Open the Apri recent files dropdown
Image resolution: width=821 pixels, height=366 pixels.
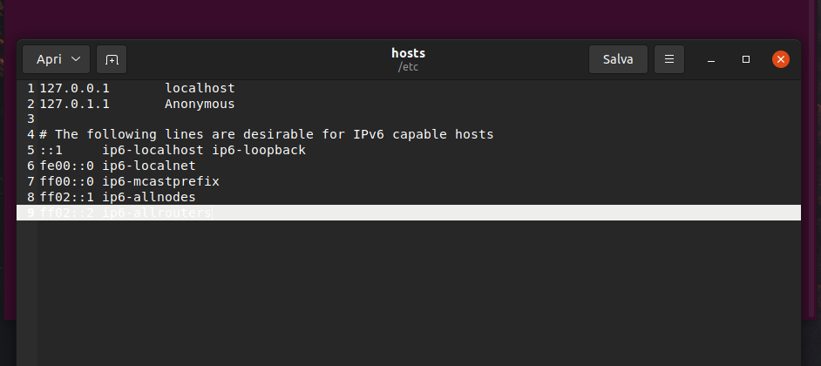(56, 60)
